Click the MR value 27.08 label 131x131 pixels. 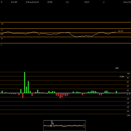point(122,77)
